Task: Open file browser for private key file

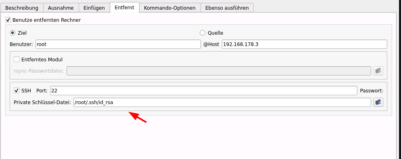Action: point(378,103)
